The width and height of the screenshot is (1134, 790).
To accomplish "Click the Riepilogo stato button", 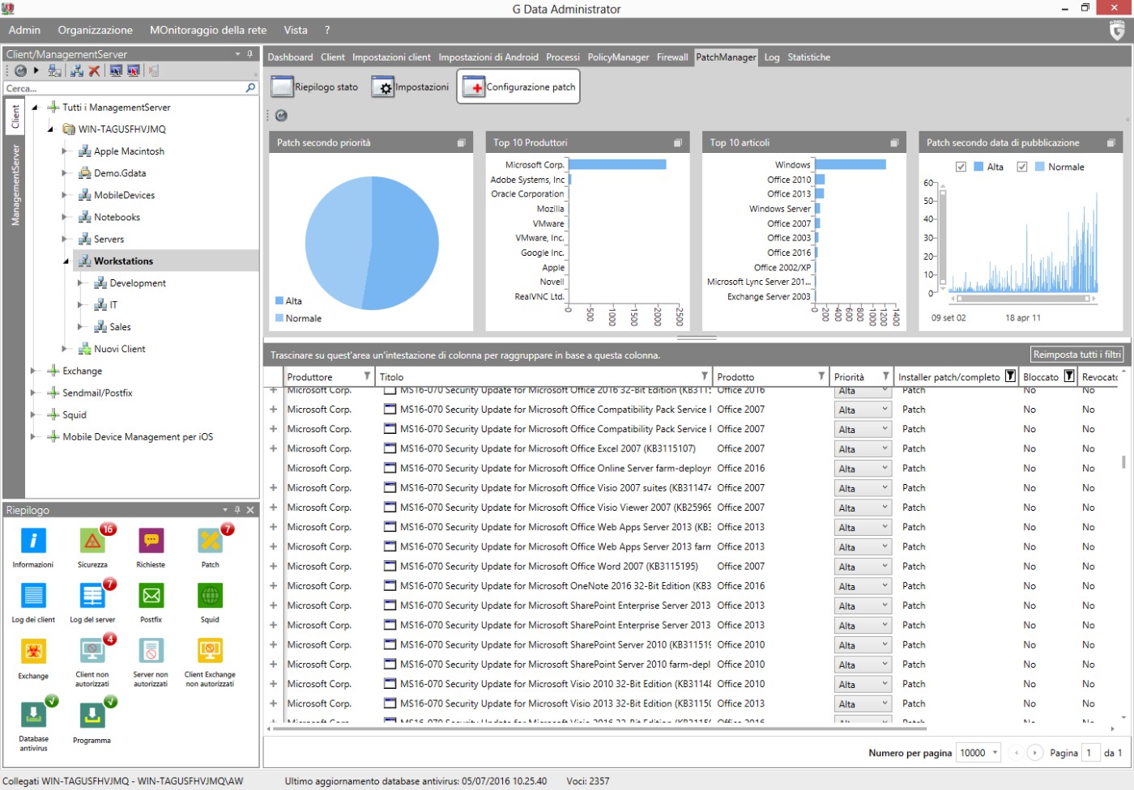I will tap(315, 87).
